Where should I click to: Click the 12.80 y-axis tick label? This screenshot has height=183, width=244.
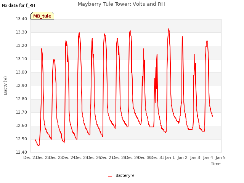click(21, 99)
